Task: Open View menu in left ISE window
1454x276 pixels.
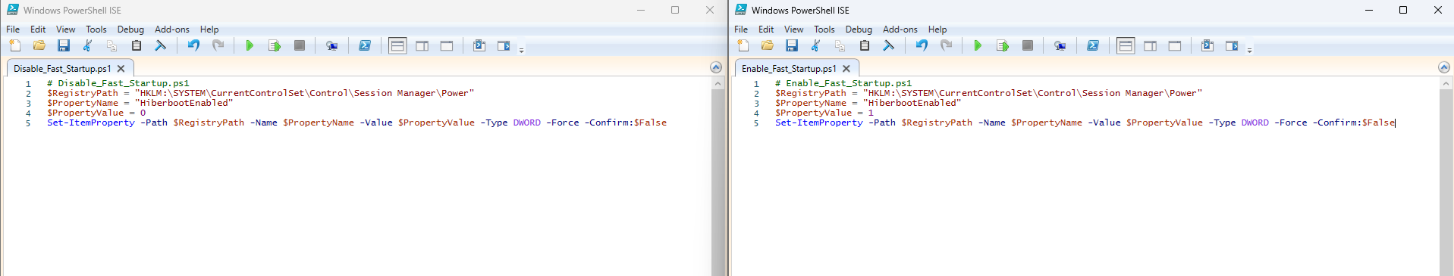Action: point(66,29)
